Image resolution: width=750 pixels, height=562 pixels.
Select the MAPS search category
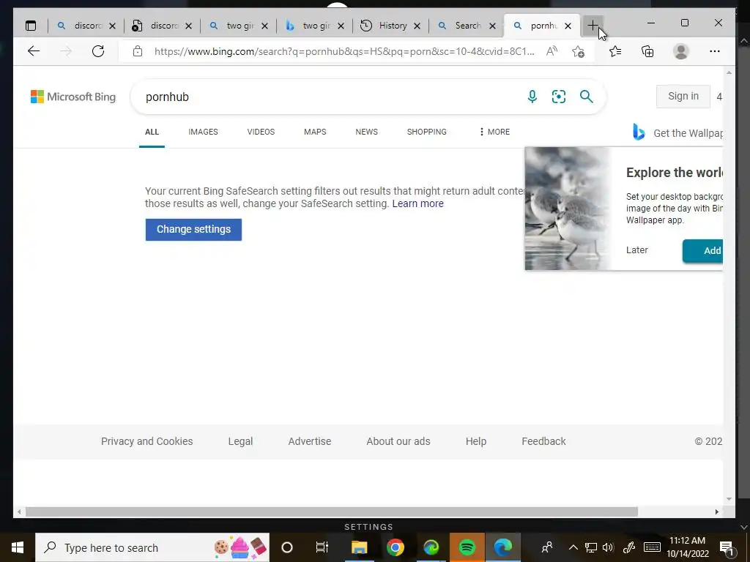coord(315,132)
